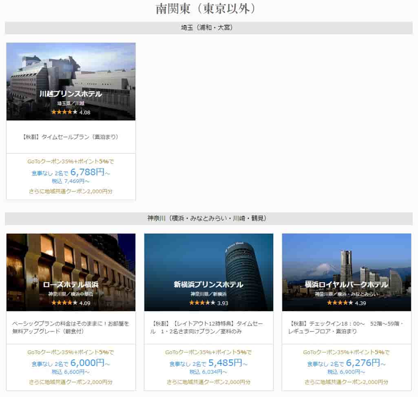Click 地域共通クーポン2,000円分 under 税込 6,034円
Viewport: 418px width, 397px height.
point(208,382)
